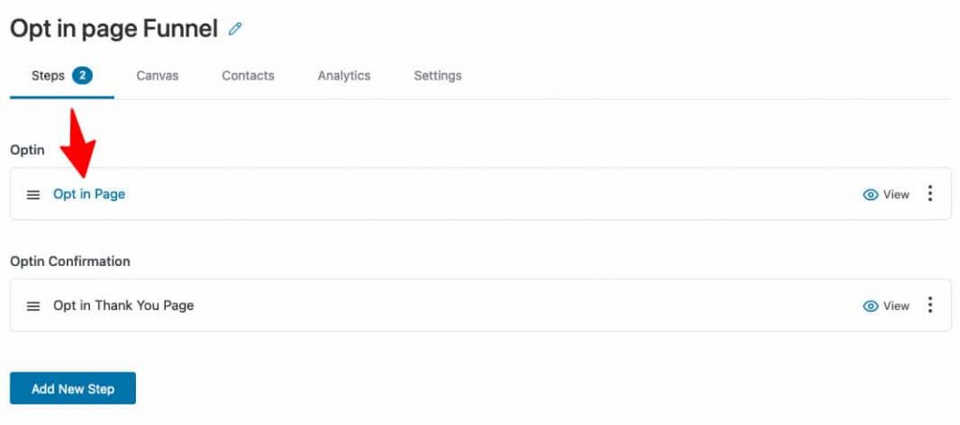Click the eye icon on Opt in Page row
The height and width of the screenshot is (425, 960).
[870, 195]
